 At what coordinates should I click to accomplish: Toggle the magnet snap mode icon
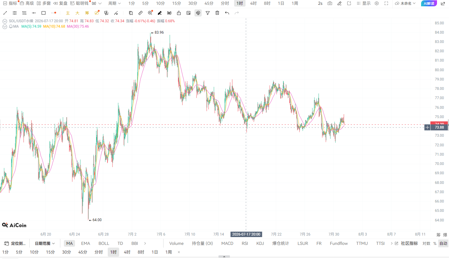pyautogui.click(x=198, y=13)
